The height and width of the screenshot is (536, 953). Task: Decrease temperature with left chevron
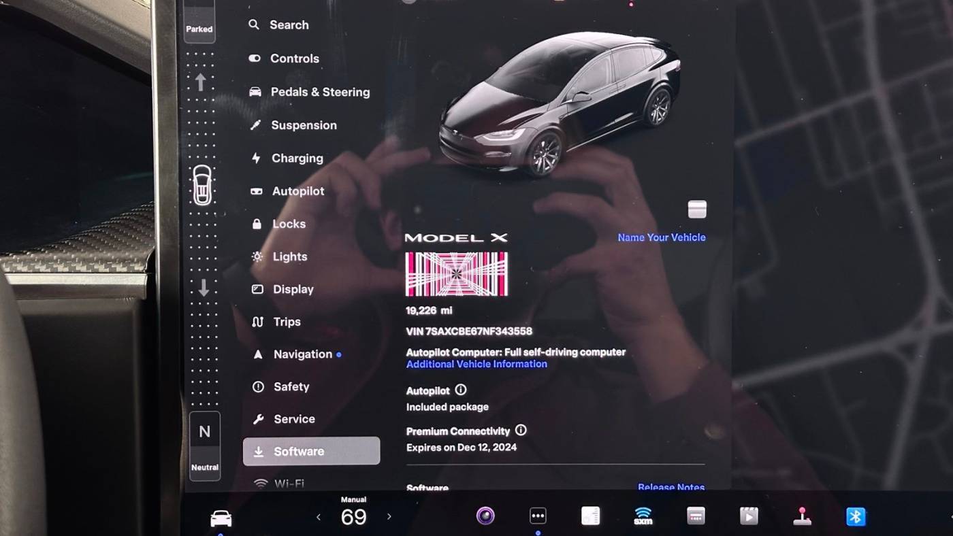coord(318,517)
